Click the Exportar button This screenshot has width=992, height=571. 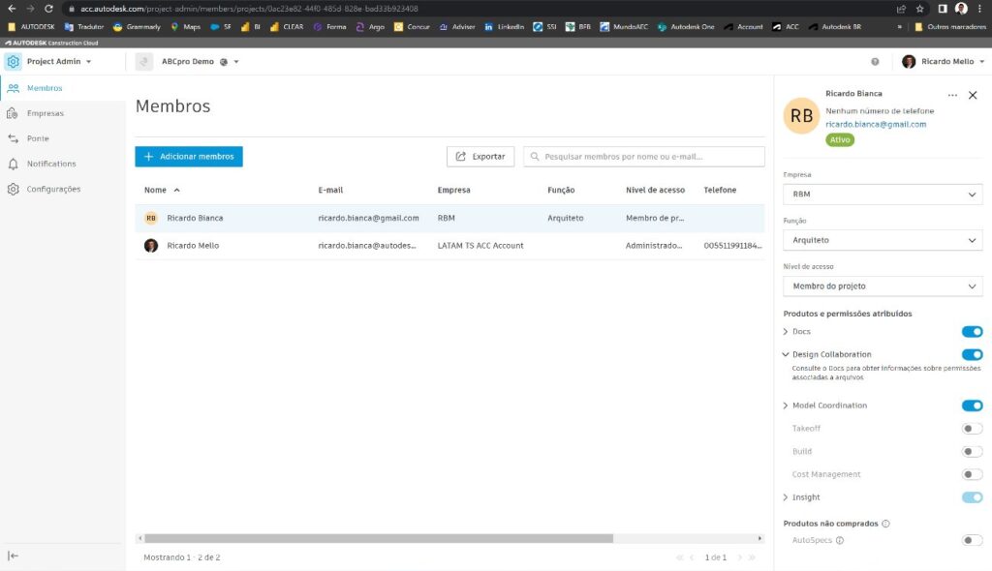[480, 157]
